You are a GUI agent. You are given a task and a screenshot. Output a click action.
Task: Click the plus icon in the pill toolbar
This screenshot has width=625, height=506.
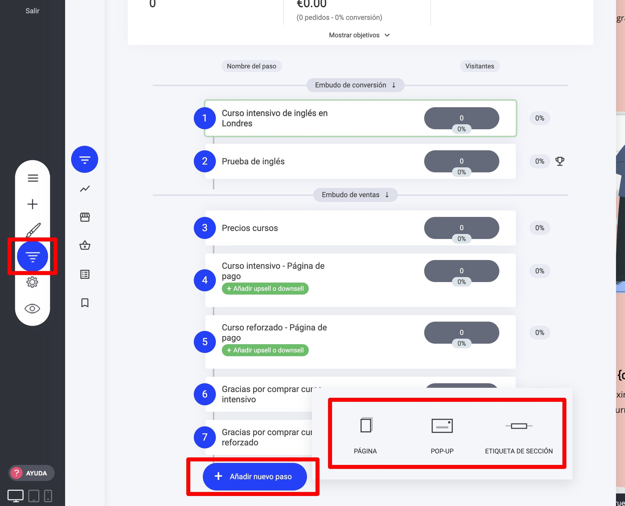33,204
